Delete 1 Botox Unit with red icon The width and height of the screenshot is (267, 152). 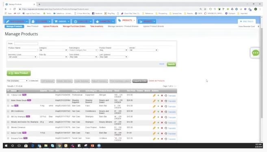(162, 96)
